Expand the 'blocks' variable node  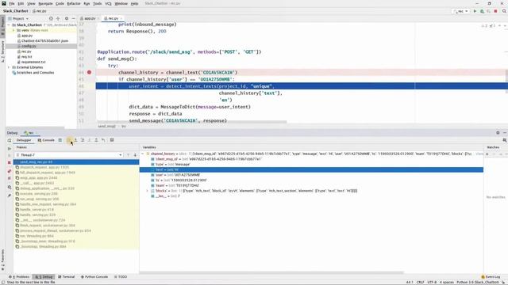click(x=148, y=191)
